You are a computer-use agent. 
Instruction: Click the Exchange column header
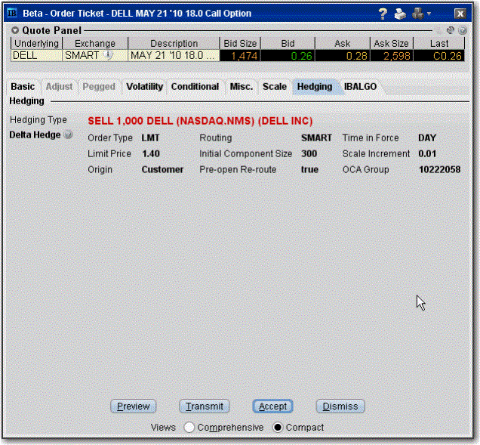point(95,44)
